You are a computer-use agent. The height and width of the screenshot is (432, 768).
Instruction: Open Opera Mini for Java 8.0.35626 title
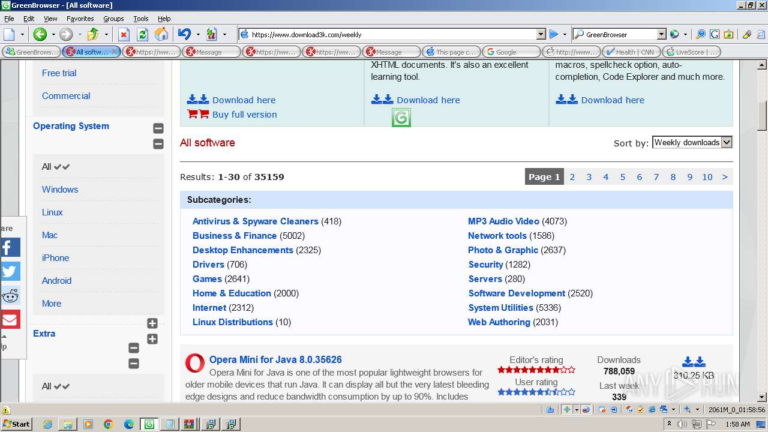275,360
